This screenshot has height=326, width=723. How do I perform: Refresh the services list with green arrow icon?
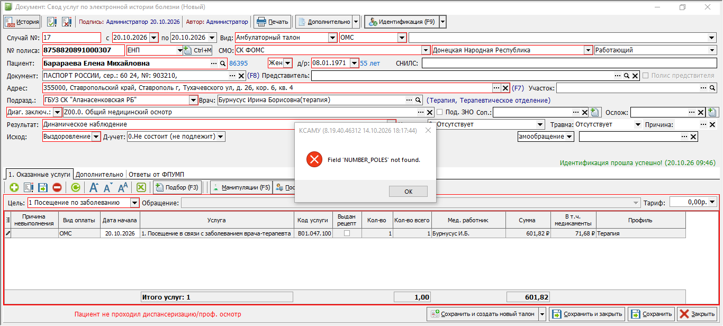(76, 187)
